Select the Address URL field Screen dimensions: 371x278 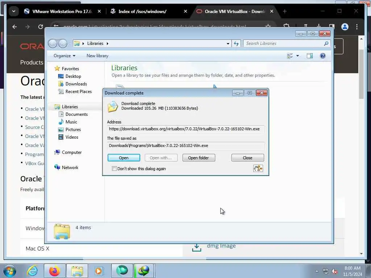[x=185, y=129]
